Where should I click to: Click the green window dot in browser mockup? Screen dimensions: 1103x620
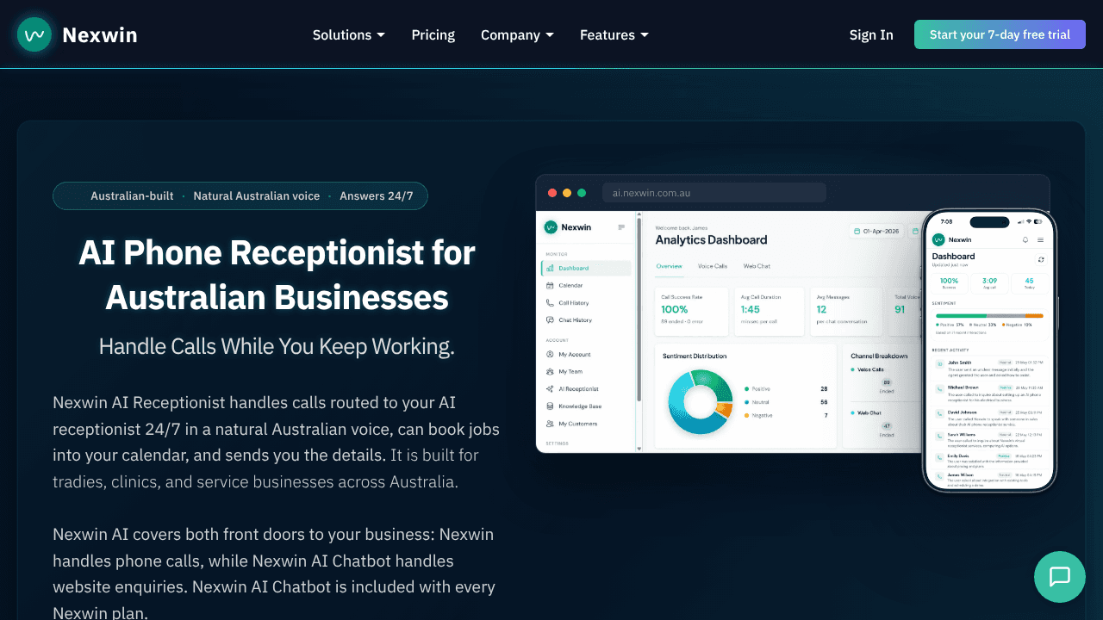tap(582, 193)
